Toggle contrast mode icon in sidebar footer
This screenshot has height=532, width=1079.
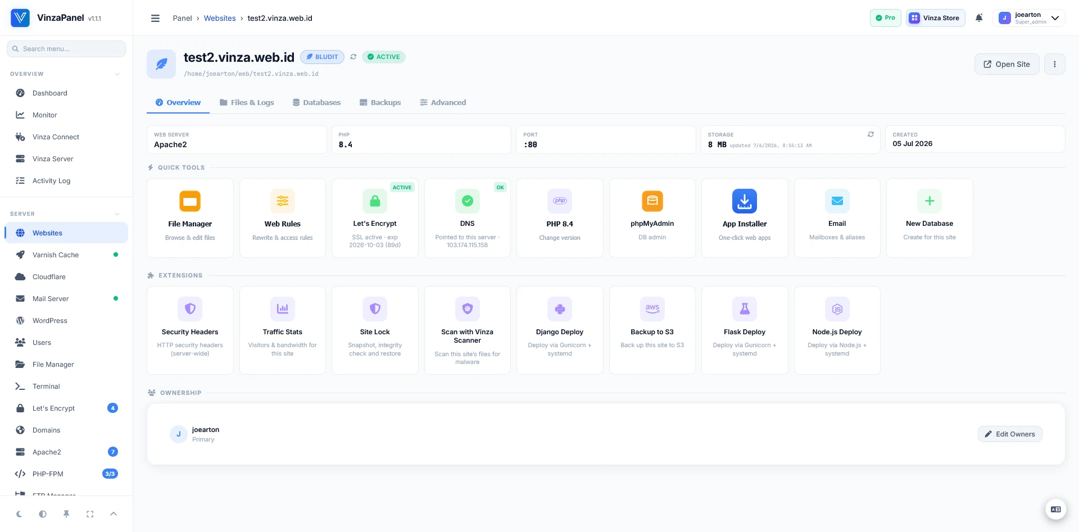click(x=43, y=514)
